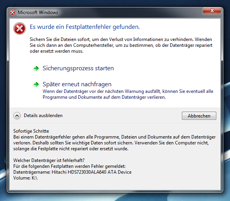Click the Für die folgenden Festplatten line
The height and width of the screenshot is (201, 230).
click(x=69, y=166)
